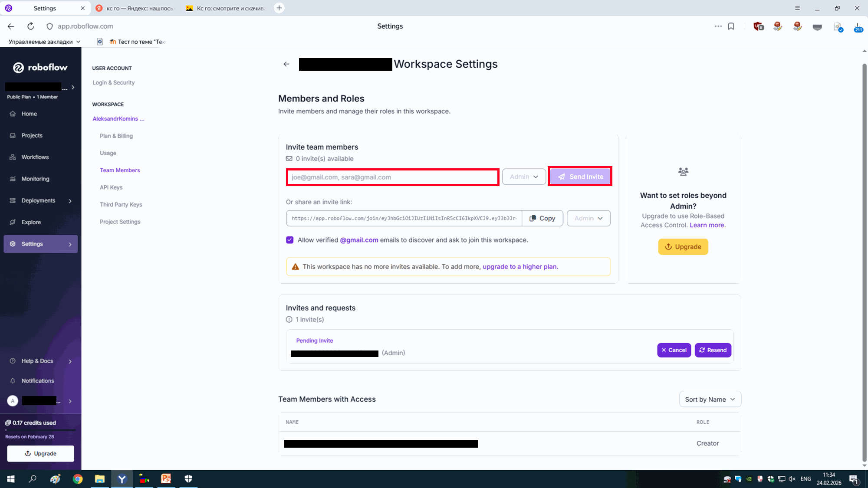Open the Admin role dropdown for email invite
The height and width of the screenshot is (488, 868).
pyautogui.click(x=524, y=177)
